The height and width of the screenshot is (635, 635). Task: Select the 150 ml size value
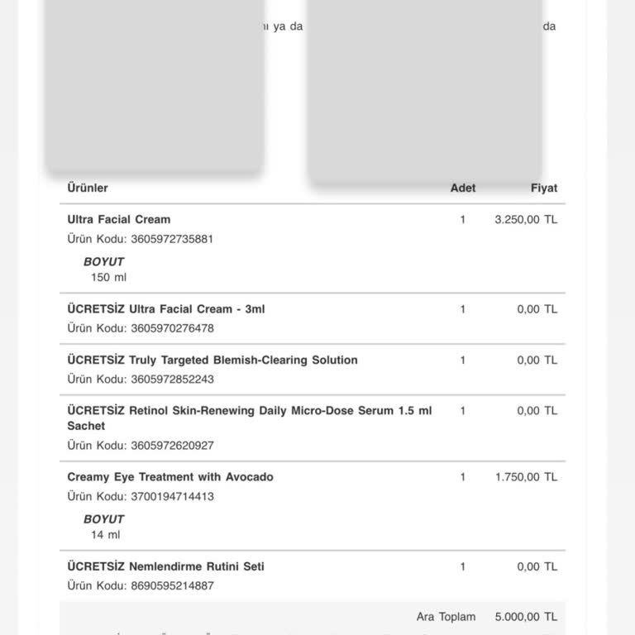[x=109, y=278]
